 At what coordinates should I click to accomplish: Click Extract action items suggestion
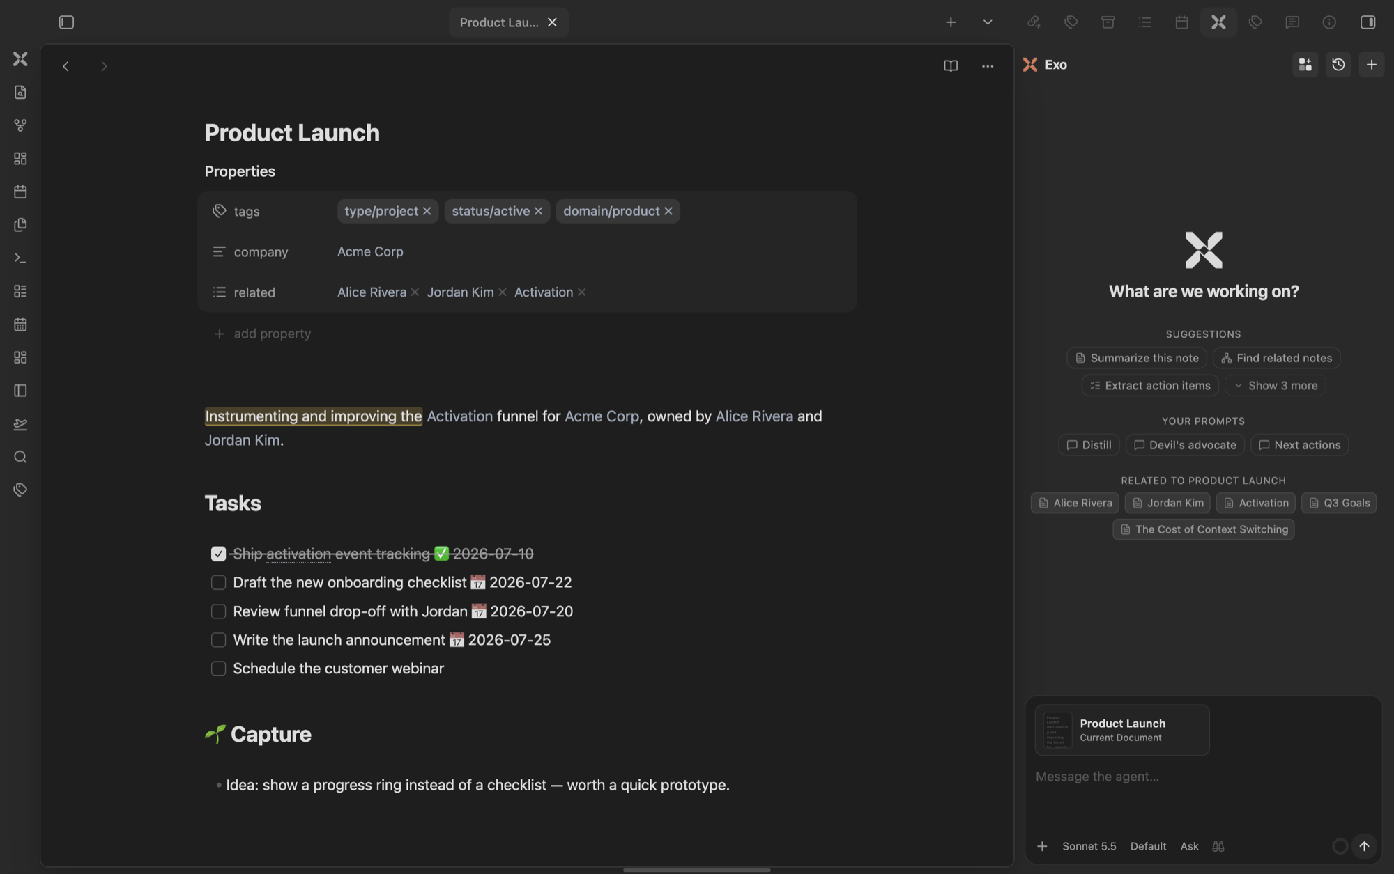pos(1149,386)
